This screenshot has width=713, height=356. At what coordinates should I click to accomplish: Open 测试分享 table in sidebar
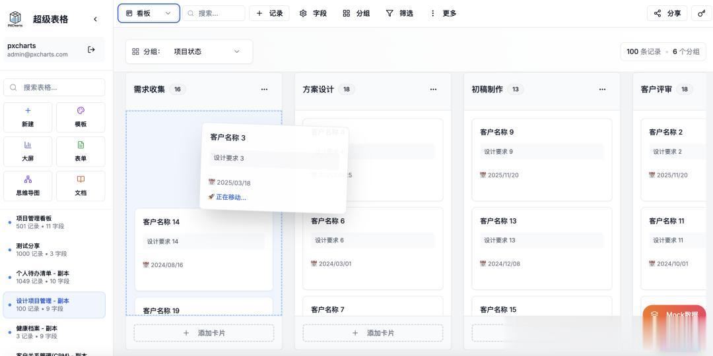(x=54, y=250)
